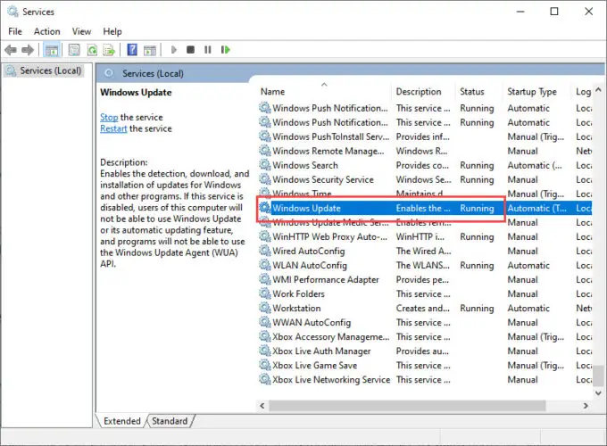
Task: Click gear icon beside Windows Security Service
Action: (265, 179)
